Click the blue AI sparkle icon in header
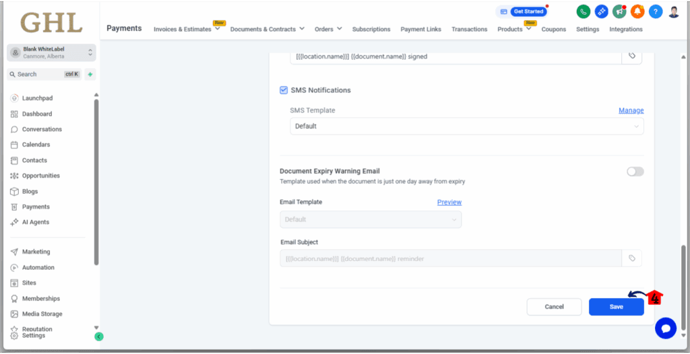 [x=602, y=12]
